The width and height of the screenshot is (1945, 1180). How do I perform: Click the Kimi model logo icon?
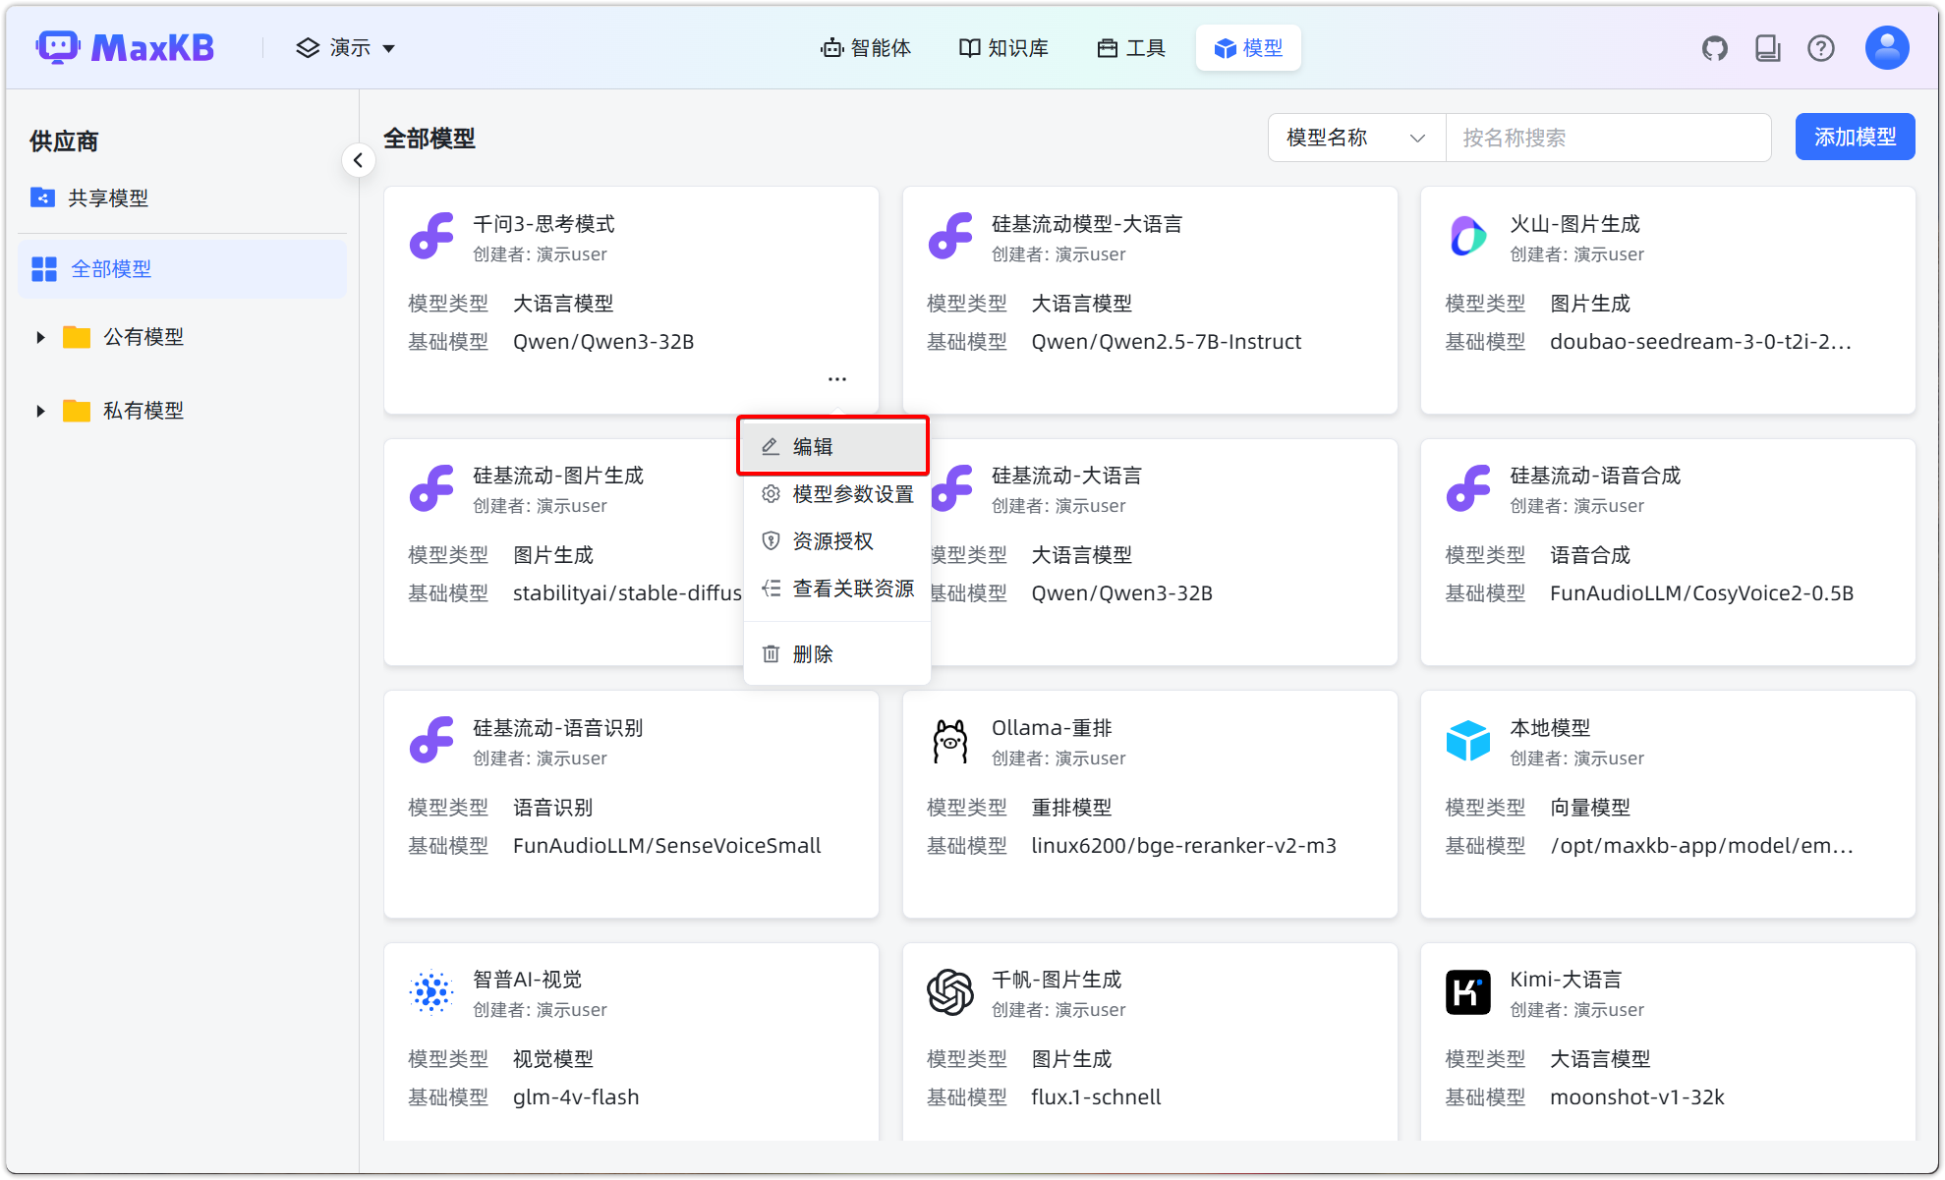(x=1468, y=991)
